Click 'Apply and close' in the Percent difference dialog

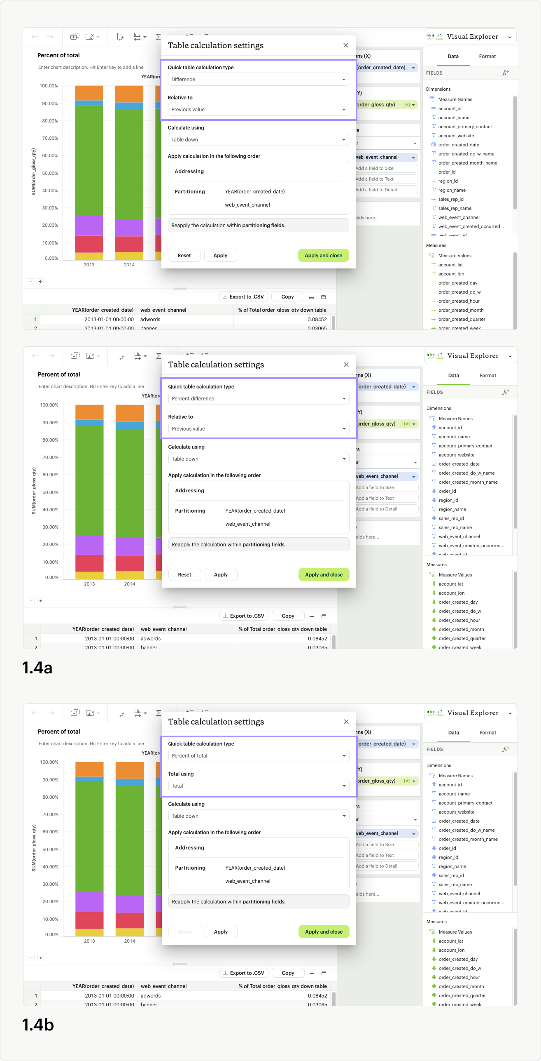click(x=324, y=575)
